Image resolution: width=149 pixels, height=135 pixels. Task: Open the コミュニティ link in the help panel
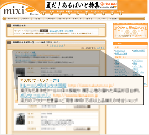[138, 66]
